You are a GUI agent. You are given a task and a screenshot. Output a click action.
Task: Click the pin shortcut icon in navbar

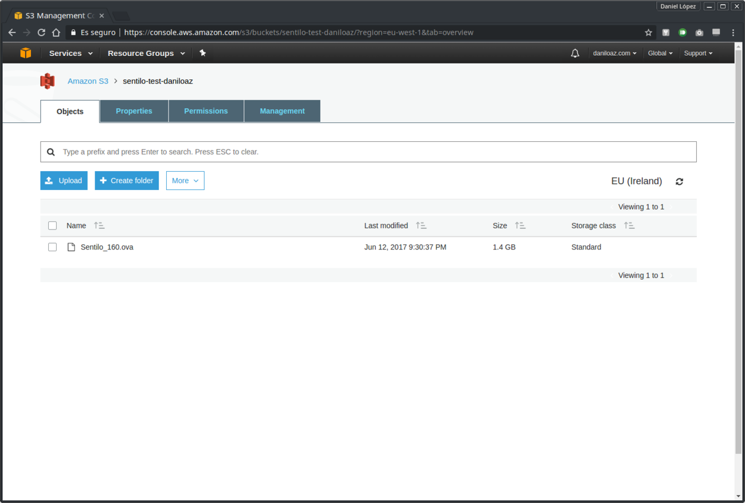pyautogui.click(x=202, y=53)
